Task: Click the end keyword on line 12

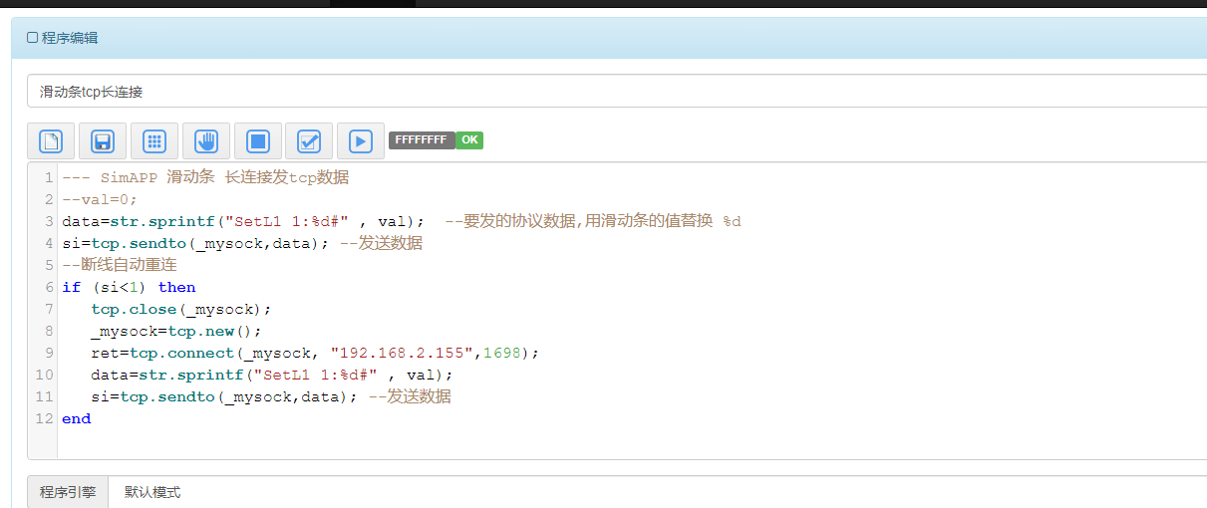Action: 76,418
